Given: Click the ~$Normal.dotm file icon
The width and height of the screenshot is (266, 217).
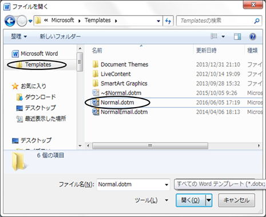Looking at the screenshot, I should pyautogui.click(x=96, y=93).
